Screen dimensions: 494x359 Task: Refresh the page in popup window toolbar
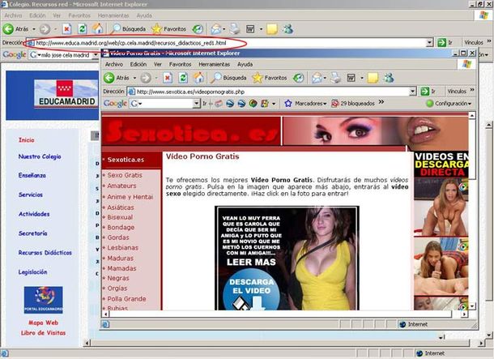[x=183, y=78]
